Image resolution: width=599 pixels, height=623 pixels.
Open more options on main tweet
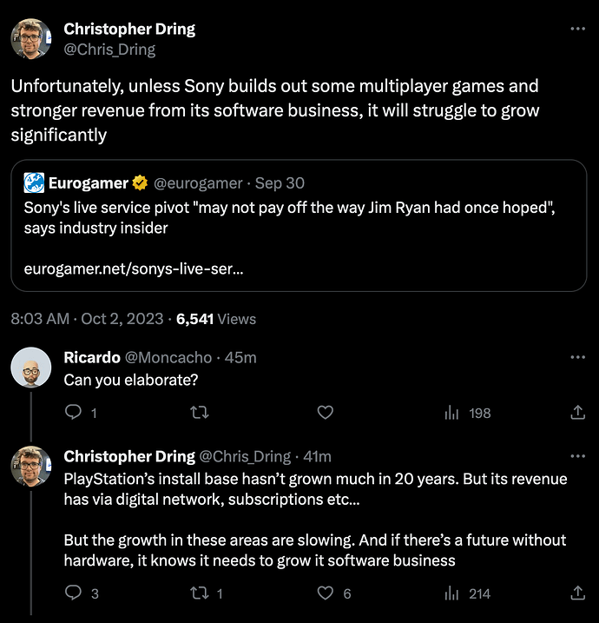click(x=577, y=29)
